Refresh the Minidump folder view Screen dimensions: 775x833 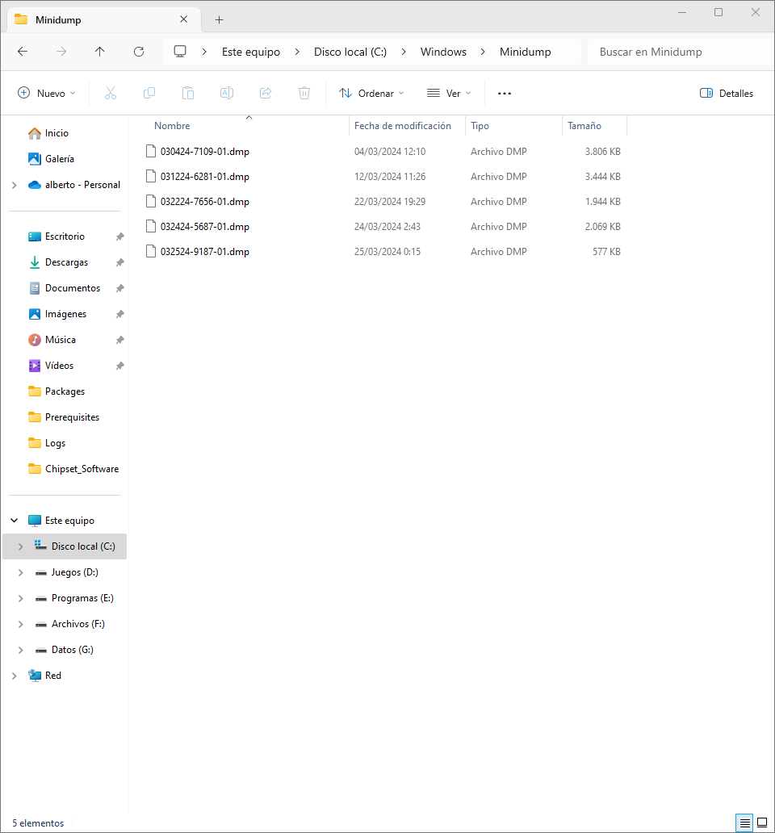(139, 52)
